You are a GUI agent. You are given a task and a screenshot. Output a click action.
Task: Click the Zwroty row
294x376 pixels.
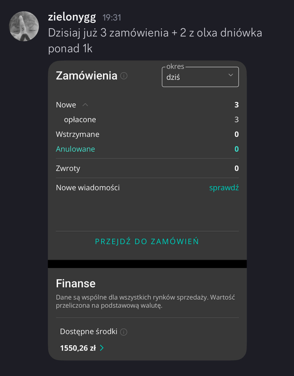pos(68,168)
